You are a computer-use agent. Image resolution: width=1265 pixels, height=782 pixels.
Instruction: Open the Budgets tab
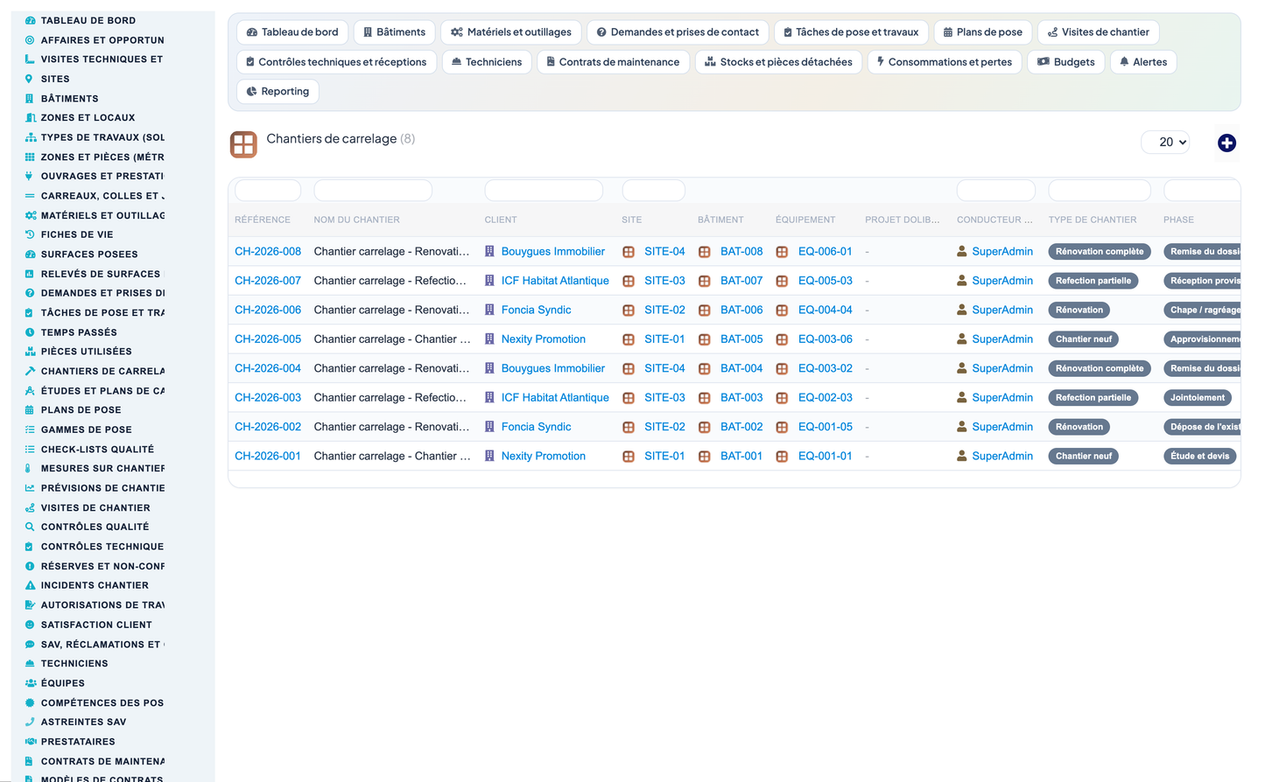coord(1066,62)
